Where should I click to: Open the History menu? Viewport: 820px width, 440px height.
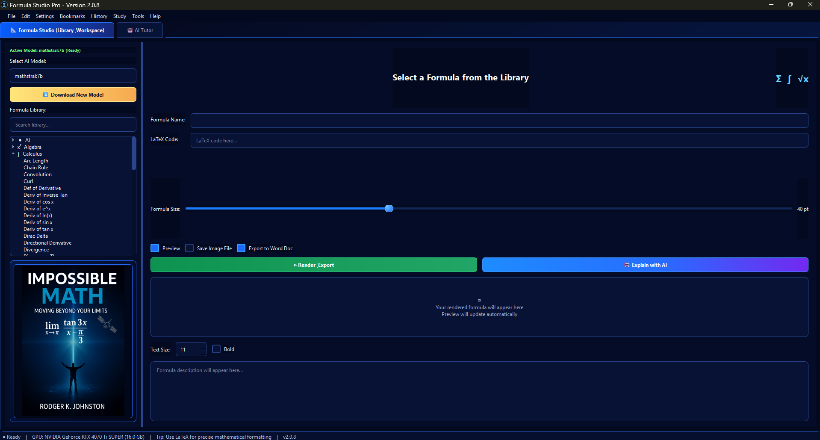(99, 16)
